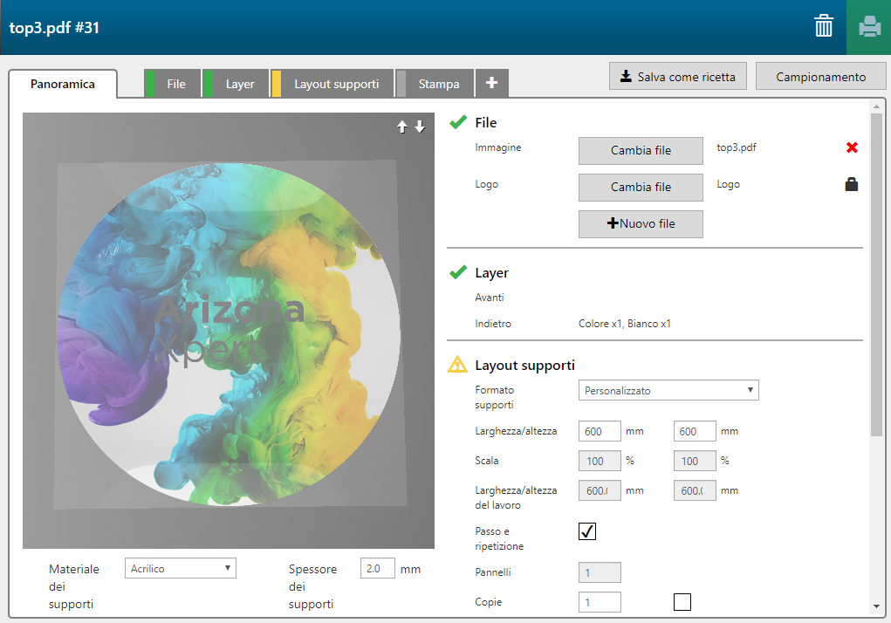Toggle the checkbox beside Copie field
Screen dimensions: 891x623
[682, 602]
